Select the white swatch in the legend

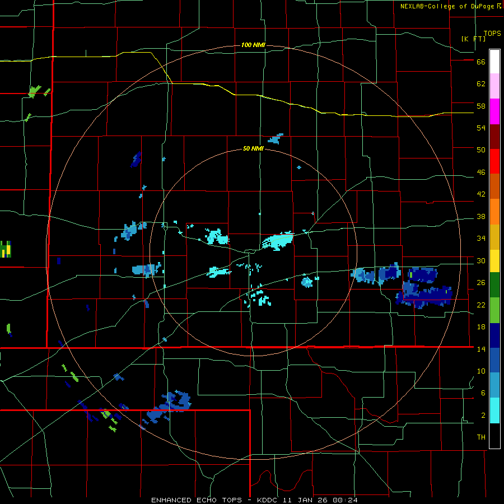(494, 62)
